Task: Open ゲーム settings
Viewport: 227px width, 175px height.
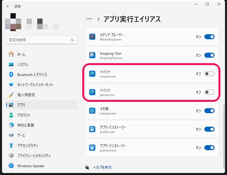Action: (42, 135)
